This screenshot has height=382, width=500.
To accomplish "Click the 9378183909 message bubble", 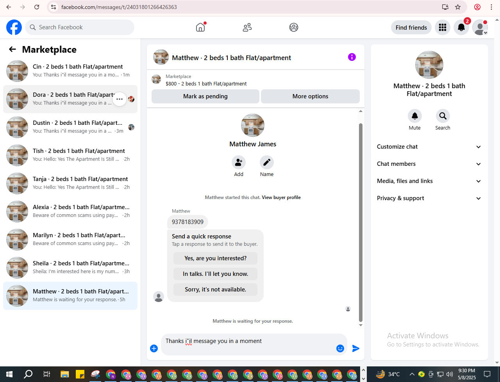I will 187,222.
